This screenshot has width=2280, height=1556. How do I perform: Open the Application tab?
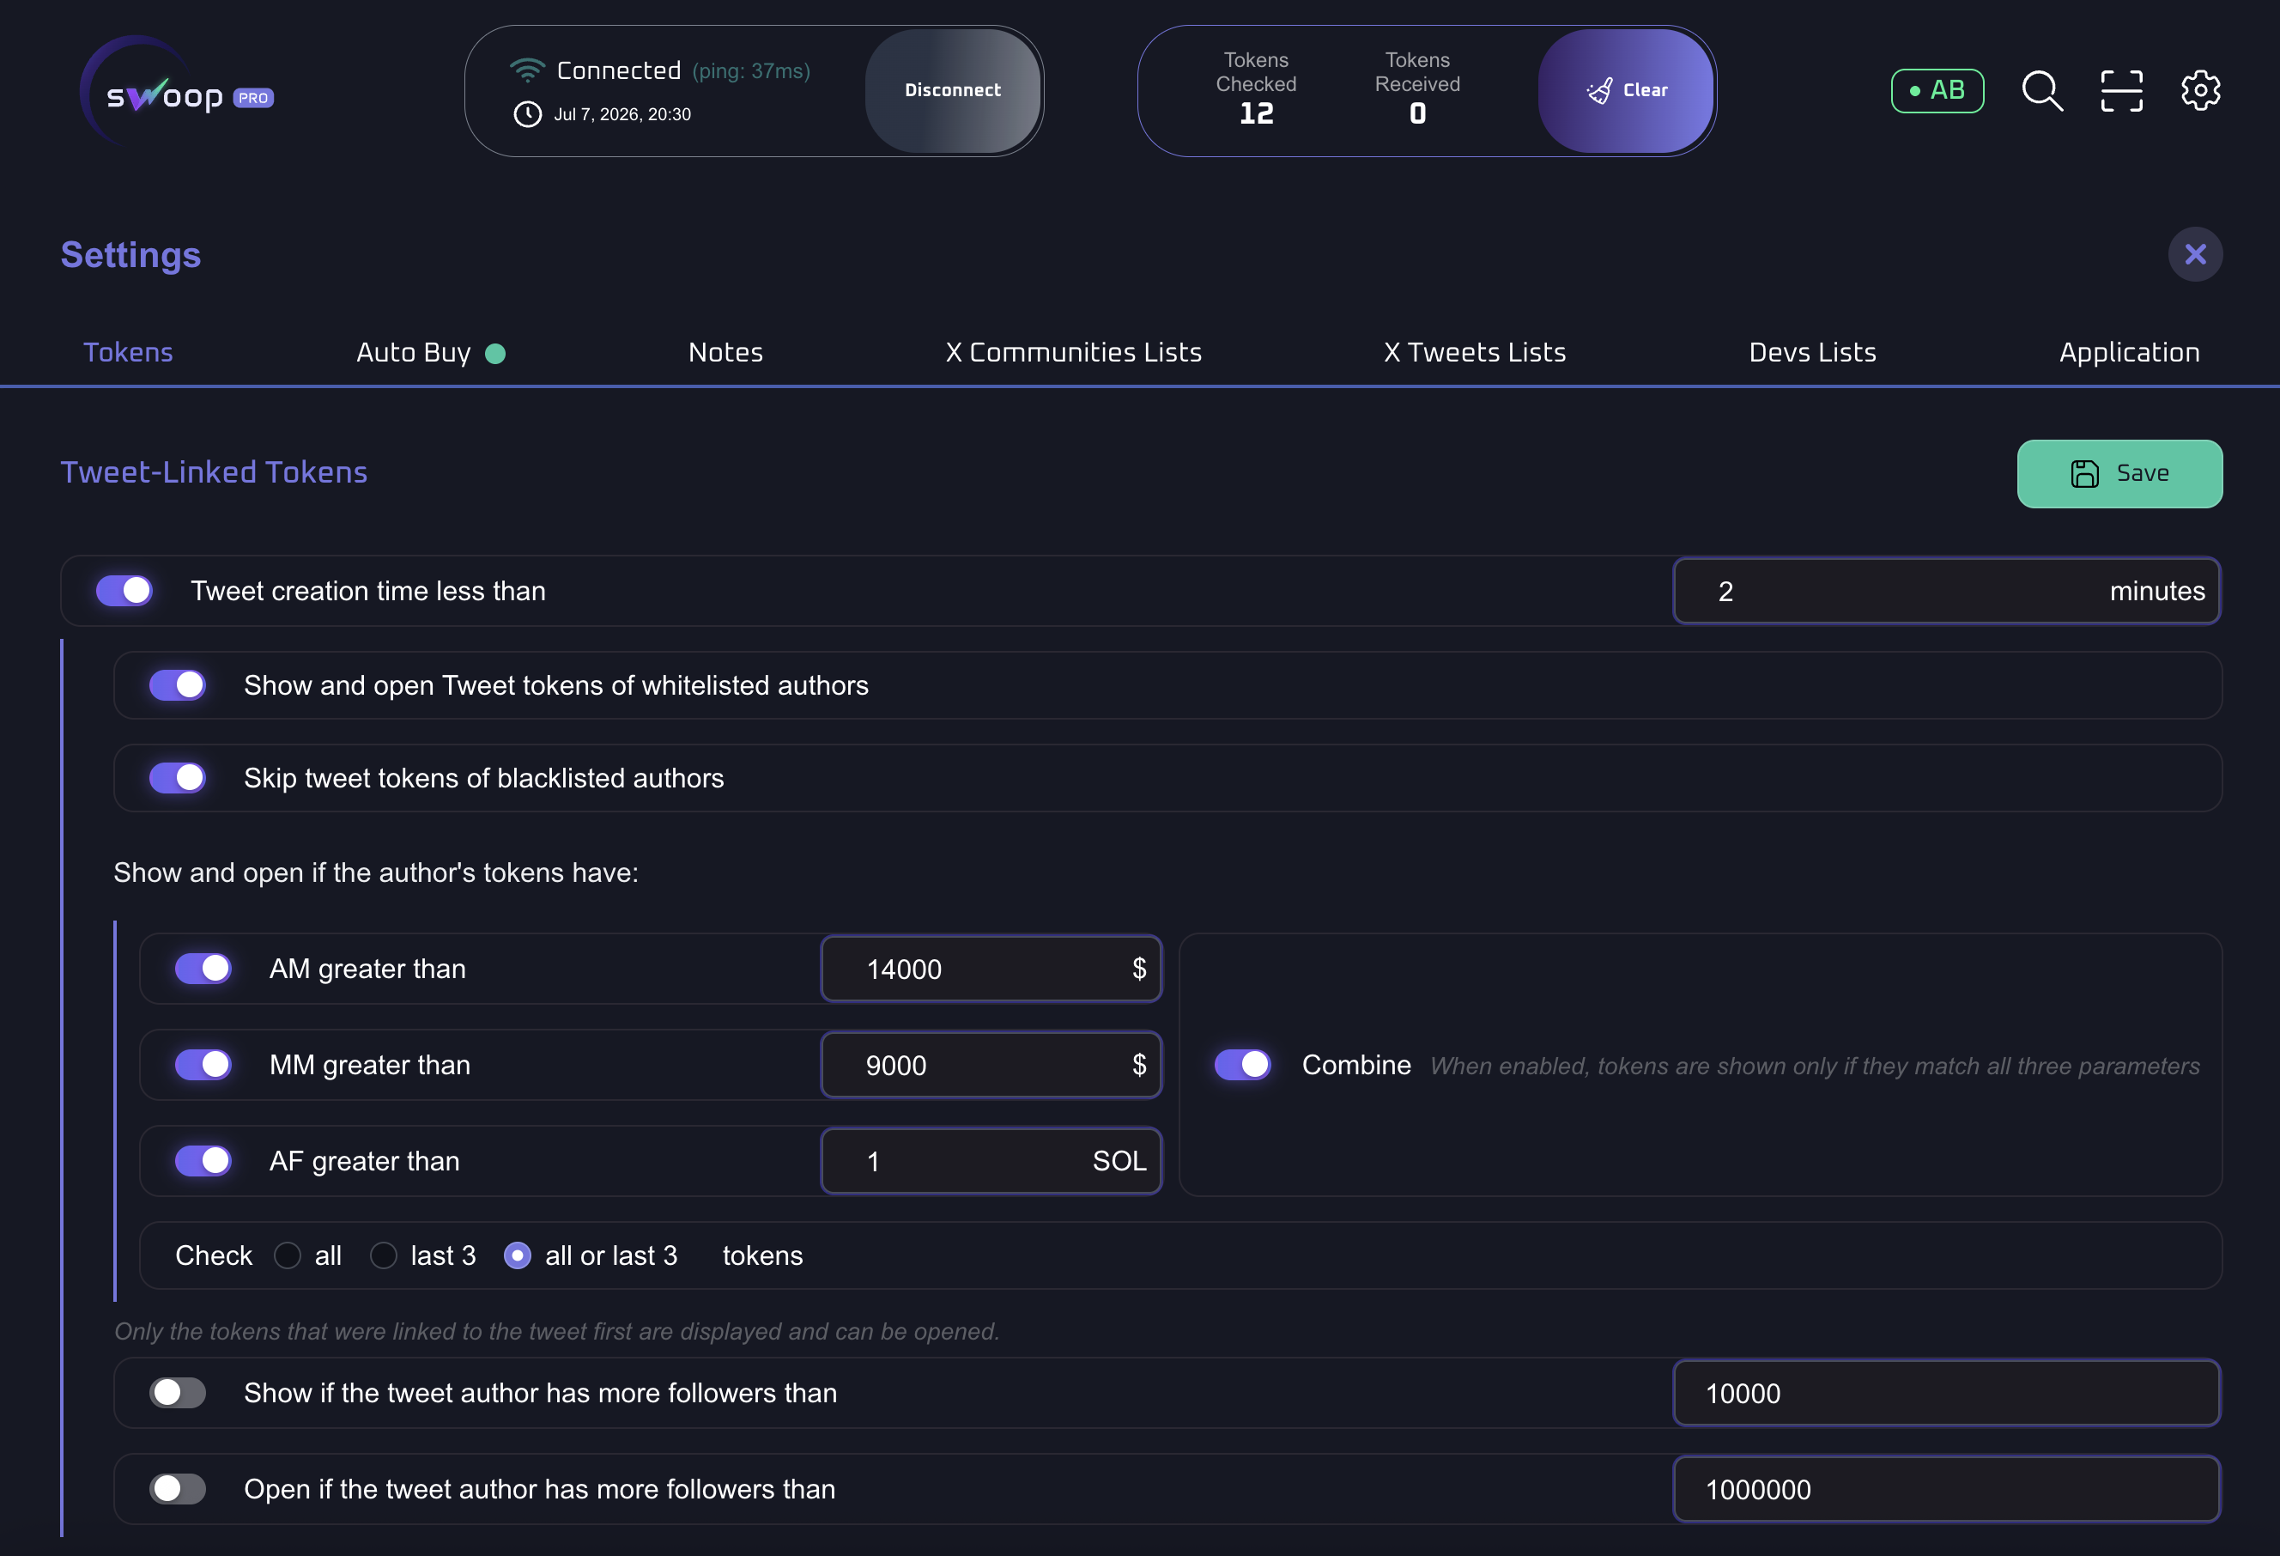point(2129,352)
